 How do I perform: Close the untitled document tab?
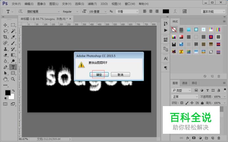click(x=70, y=19)
